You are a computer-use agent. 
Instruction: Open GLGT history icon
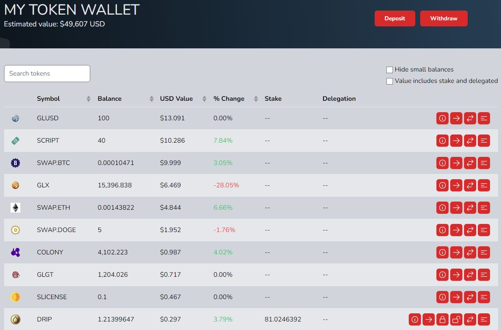coord(484,275)
